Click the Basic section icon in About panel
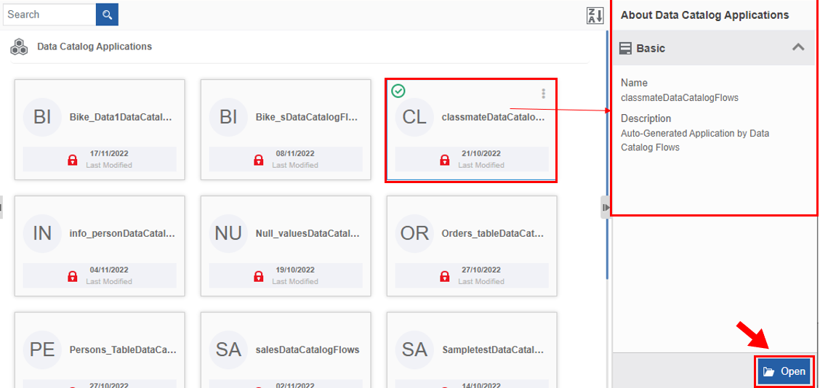The image size is (820, 388). click(625, 49)
